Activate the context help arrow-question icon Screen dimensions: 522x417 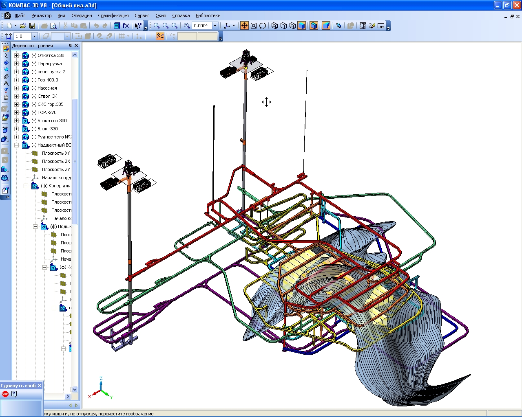(138, 26)
